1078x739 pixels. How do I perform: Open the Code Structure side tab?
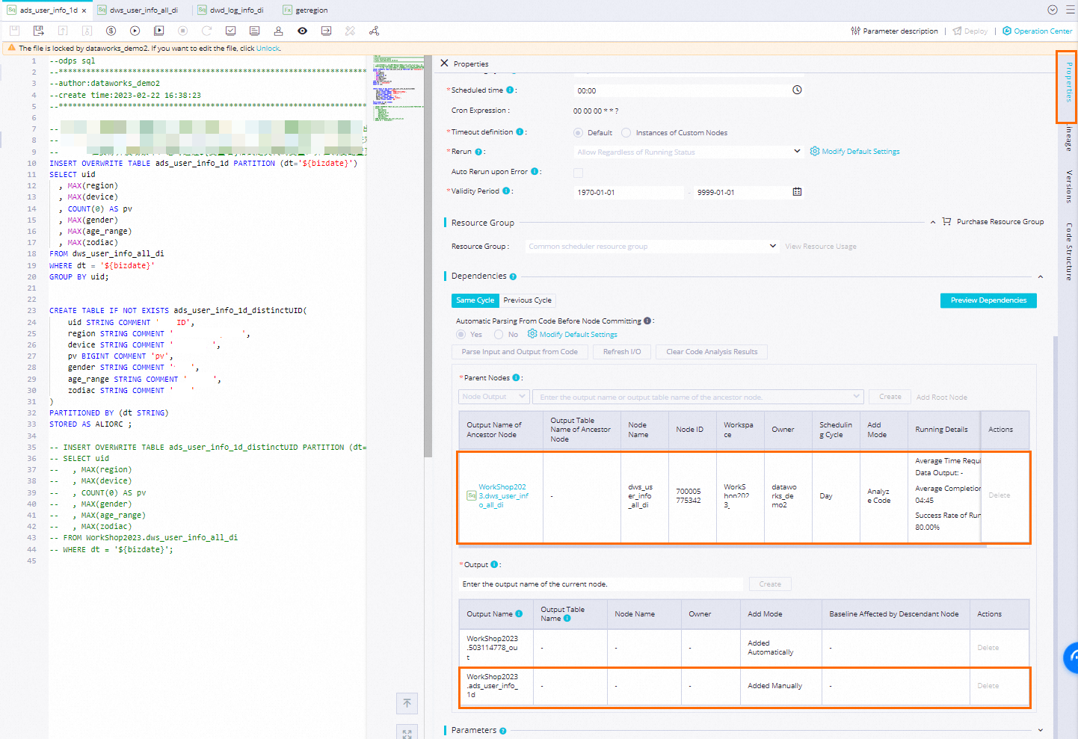coord(1069,252)
